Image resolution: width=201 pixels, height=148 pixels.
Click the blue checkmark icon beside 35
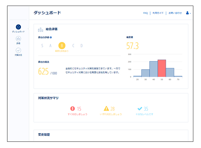(x=140, y=109)
